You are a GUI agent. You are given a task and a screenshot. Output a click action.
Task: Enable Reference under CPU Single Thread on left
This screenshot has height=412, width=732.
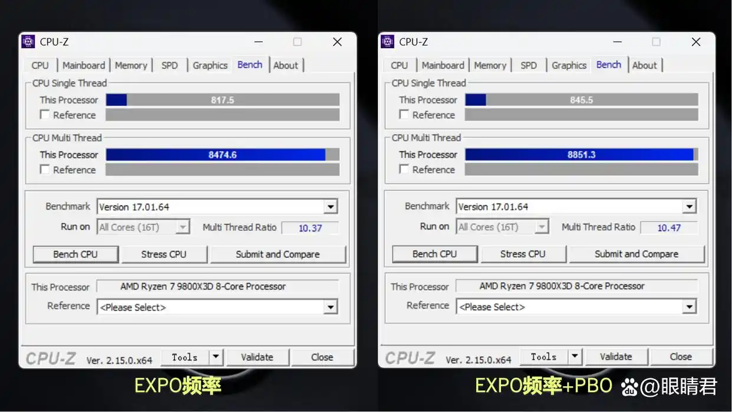point(45,115)
